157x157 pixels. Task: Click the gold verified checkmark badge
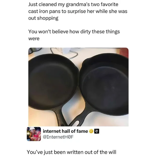(x=91, y=131)
